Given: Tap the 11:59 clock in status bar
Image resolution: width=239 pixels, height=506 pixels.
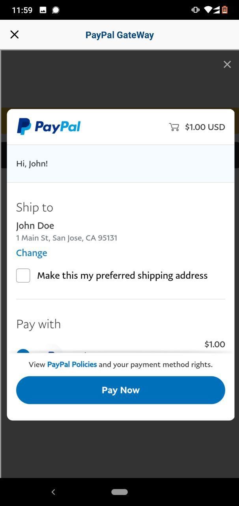Looking at the screenshot, I should click(22, 10).
